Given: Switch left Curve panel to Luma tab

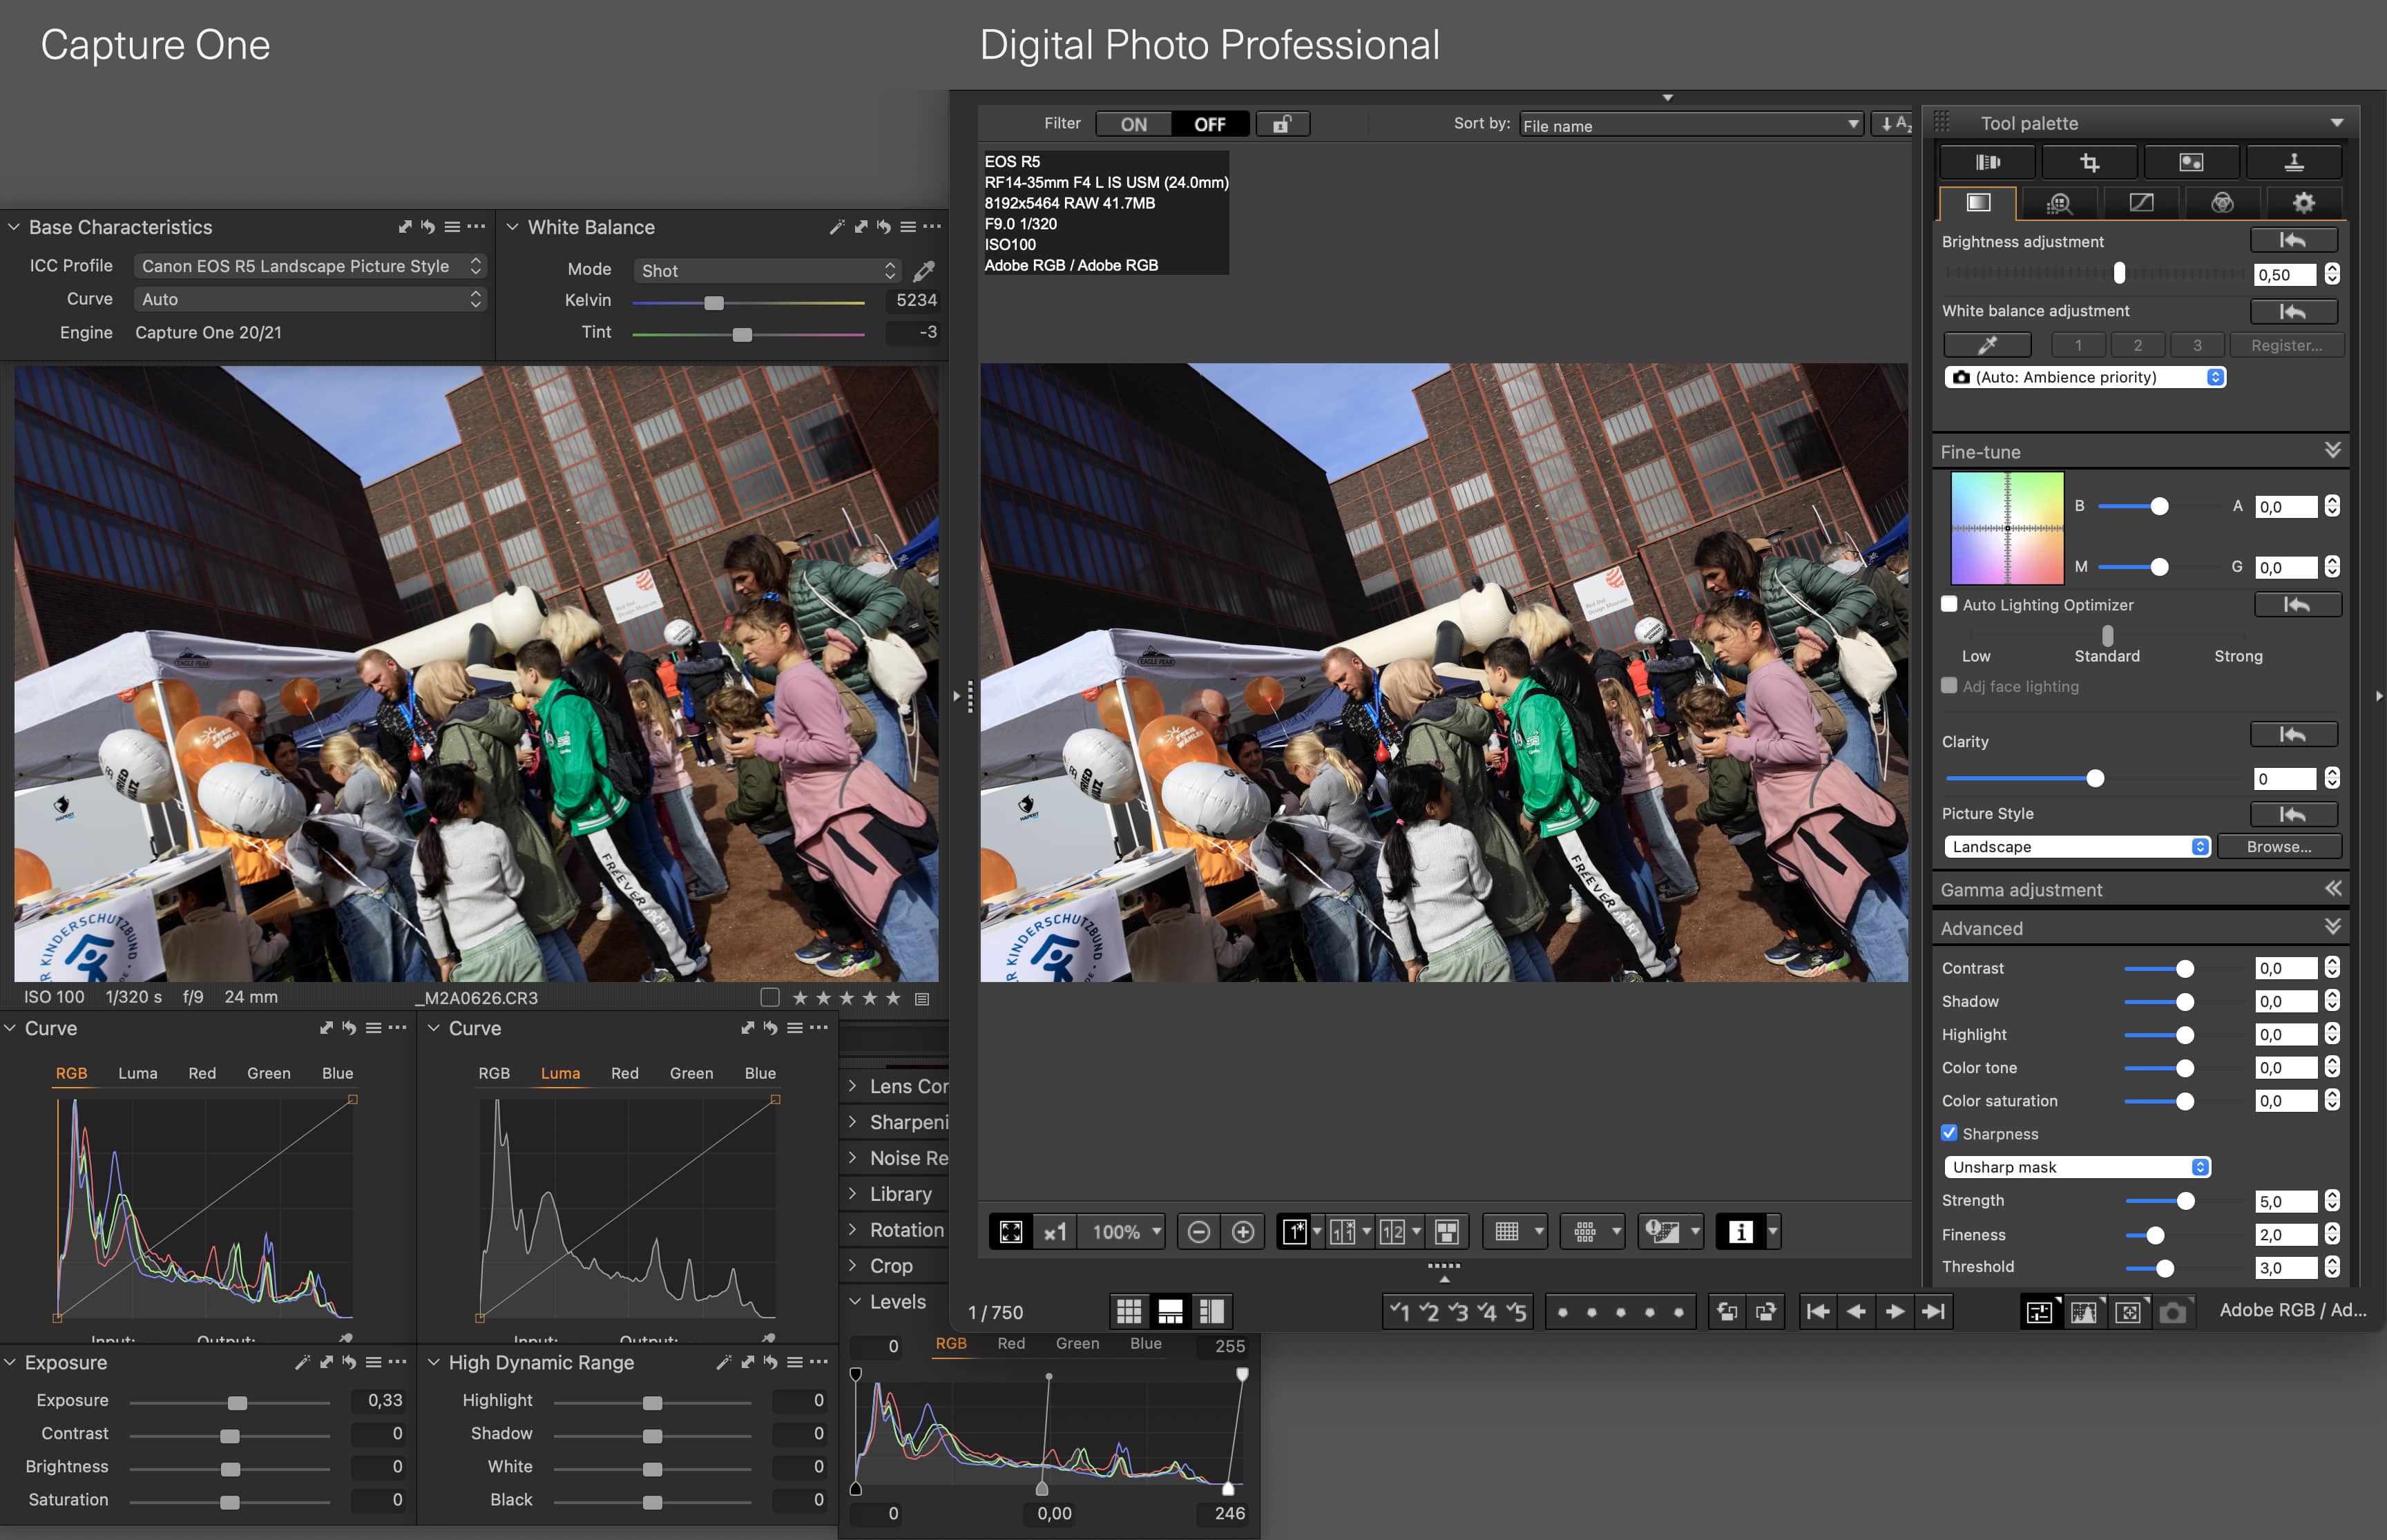Looking at the screenshot, I should pos(138,1073).
